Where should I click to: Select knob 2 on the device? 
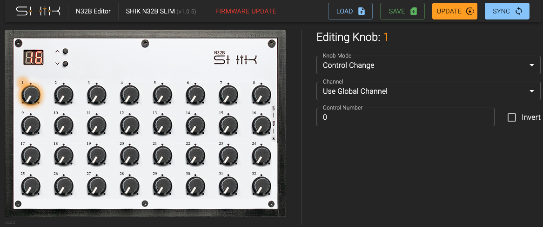click(64, 95)
